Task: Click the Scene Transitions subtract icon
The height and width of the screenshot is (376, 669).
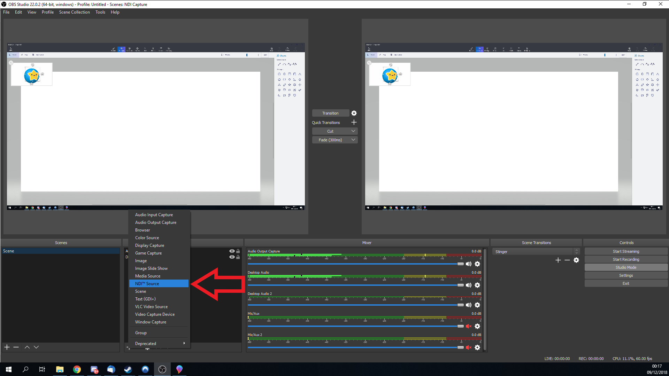Action: [x=567, y=260]
